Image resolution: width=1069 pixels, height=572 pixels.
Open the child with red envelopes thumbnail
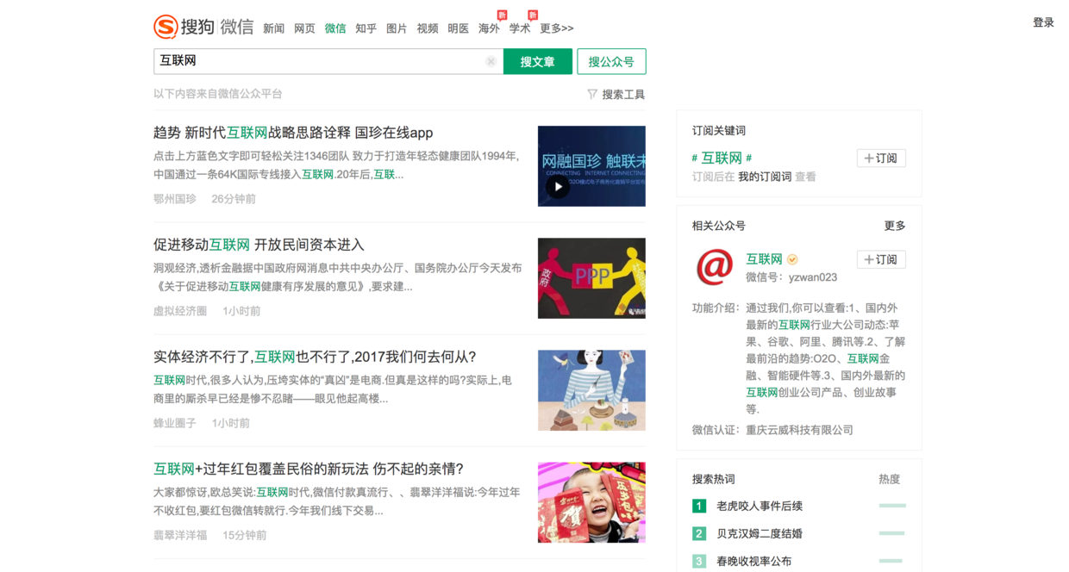click(x=591, y=502)
